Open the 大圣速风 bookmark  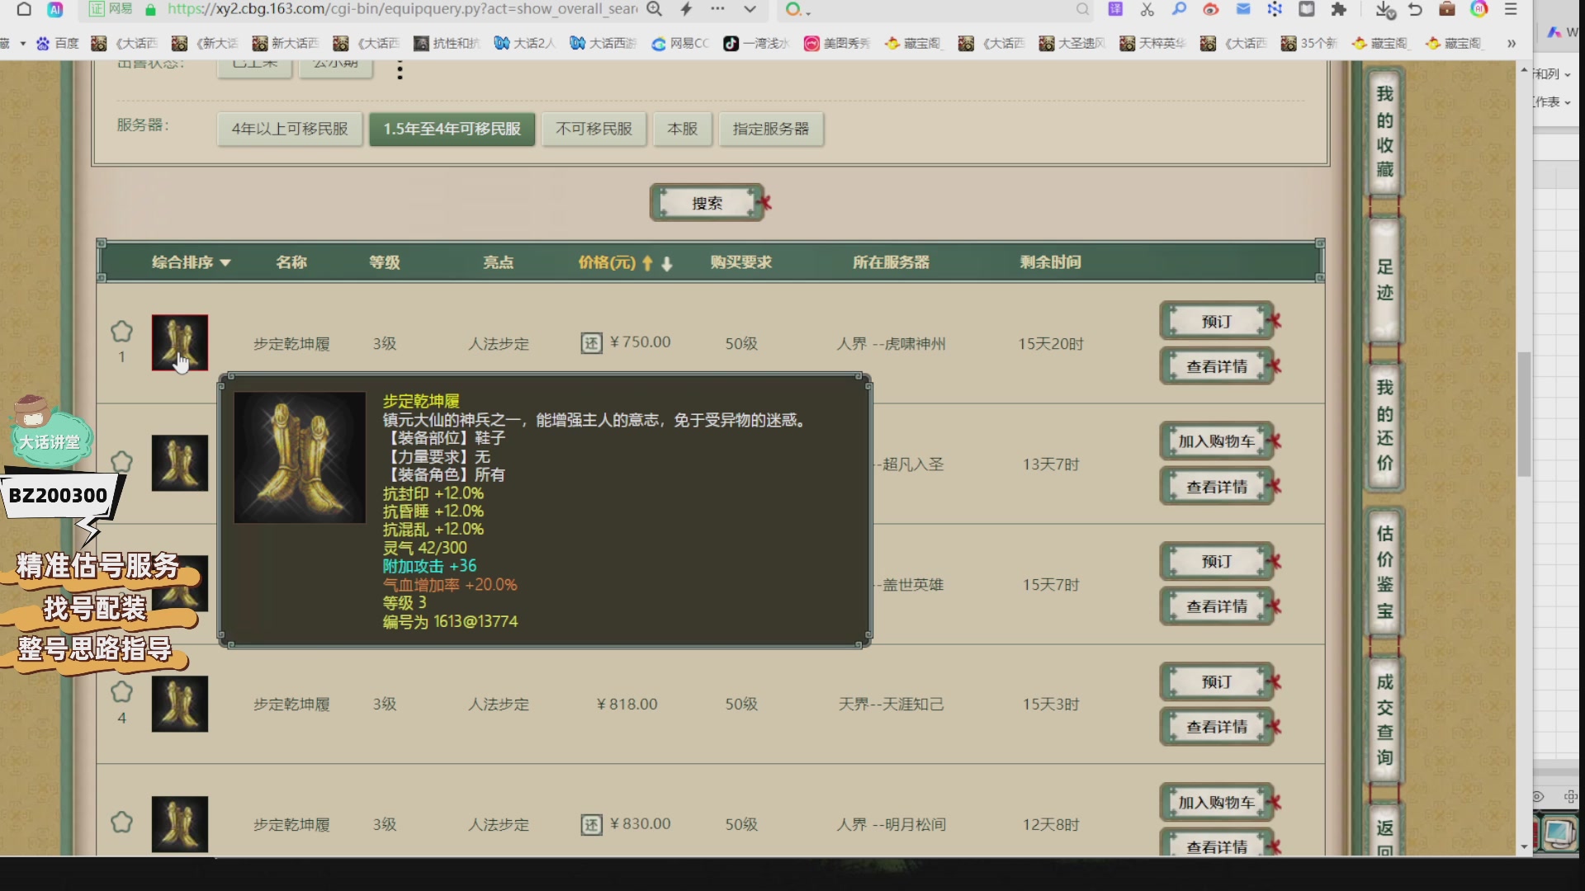1072,43
